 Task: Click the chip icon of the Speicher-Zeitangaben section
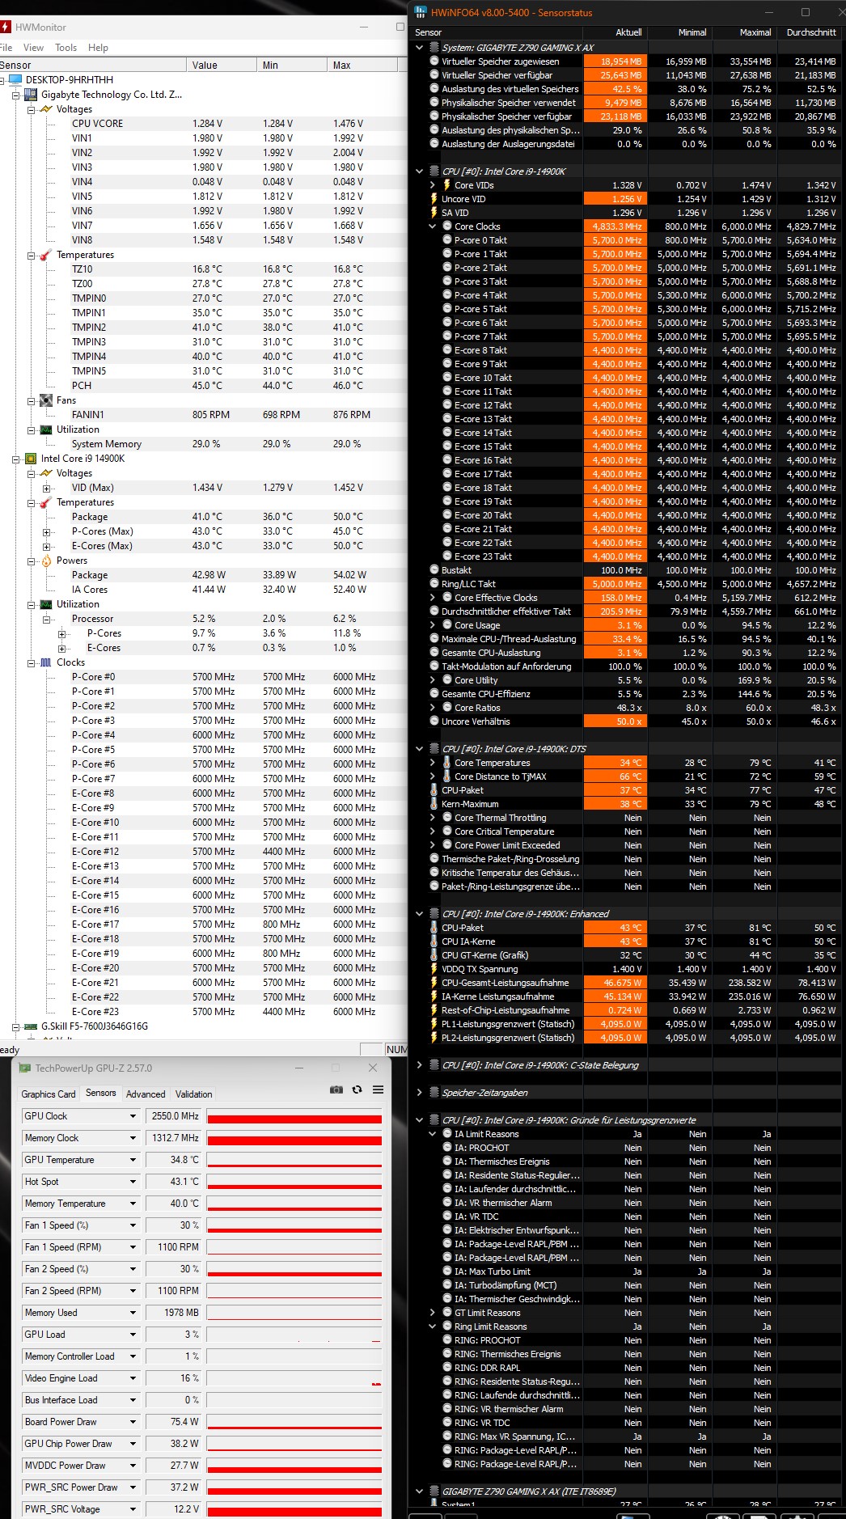click(x=434, y=1093)
